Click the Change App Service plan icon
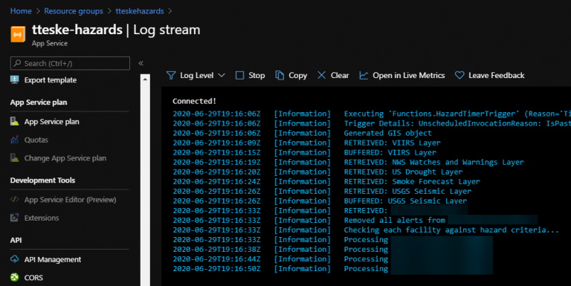This screenshot has height=286, width=571. (x=15, y=158)
